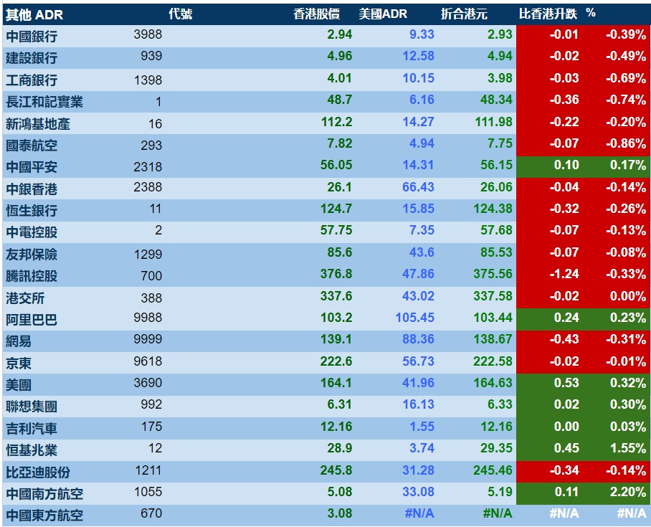Click the 0.00% percentage cell
Screen dimensions: 651x527
628,296
